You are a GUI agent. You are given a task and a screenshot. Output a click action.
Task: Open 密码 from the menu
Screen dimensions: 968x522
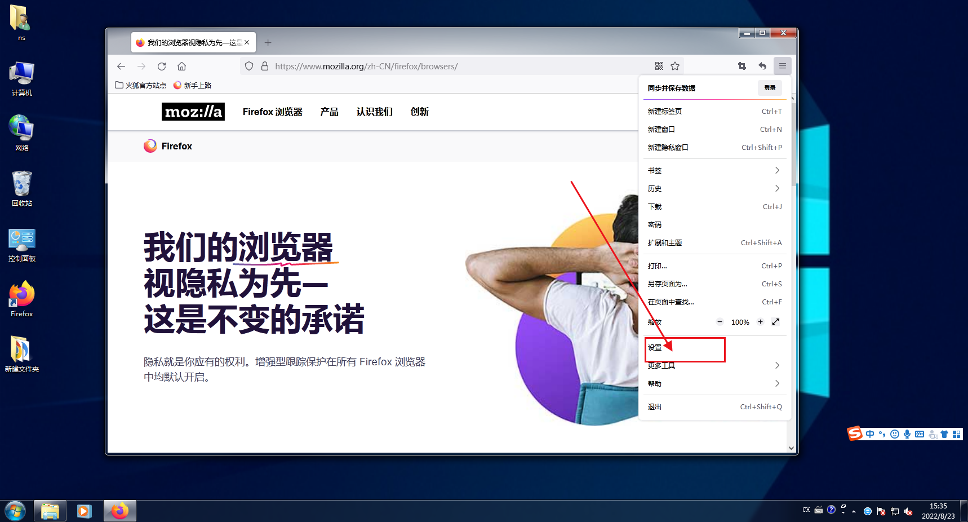click(x=714, y=225)
